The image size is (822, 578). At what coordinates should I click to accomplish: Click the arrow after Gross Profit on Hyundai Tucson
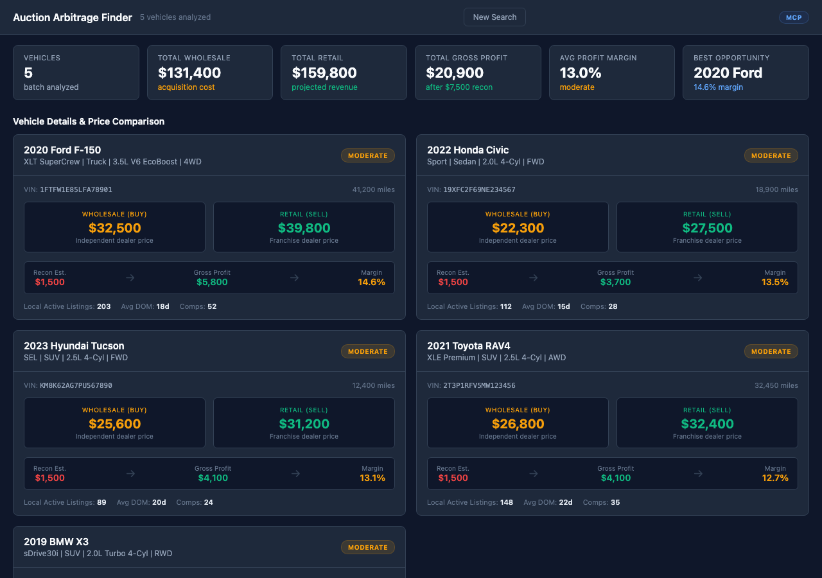click(x=295, y=473)
